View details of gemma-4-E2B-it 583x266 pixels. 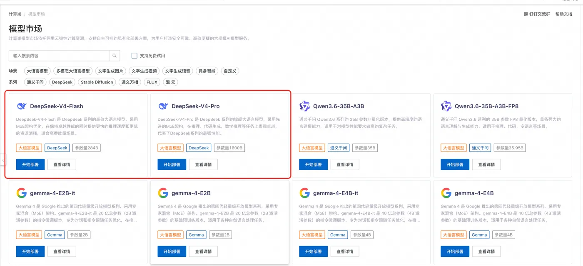point(62,251)
